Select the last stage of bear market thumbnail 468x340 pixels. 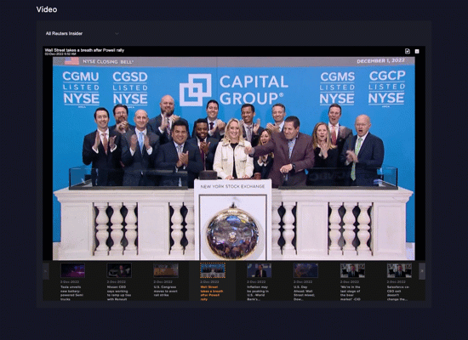click(352, 270)
